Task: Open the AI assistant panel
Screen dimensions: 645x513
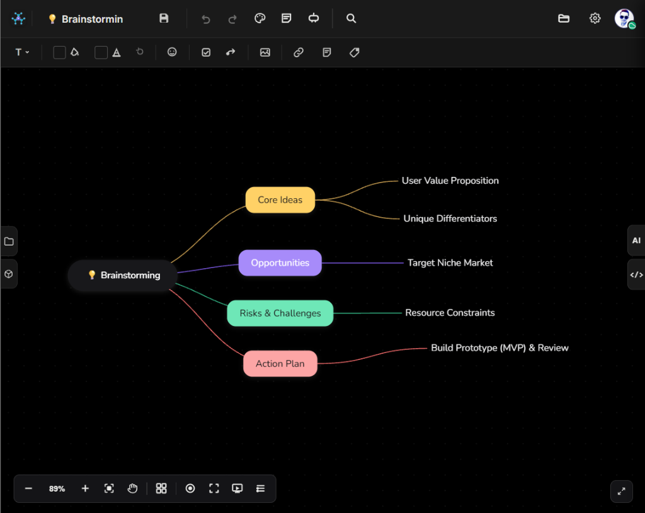Action: point(636,240)
